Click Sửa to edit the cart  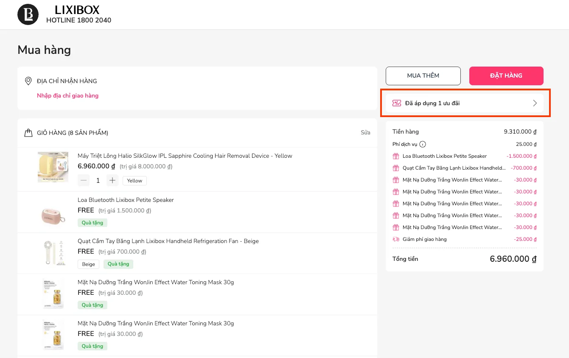pos(365,133)
